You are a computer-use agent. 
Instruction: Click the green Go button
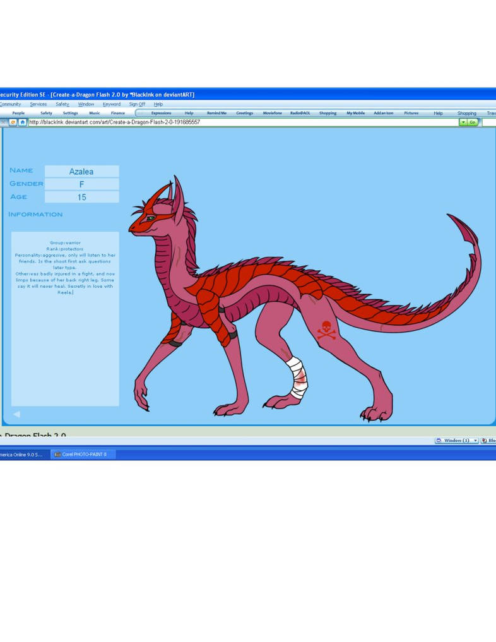(x=473, y=122)
